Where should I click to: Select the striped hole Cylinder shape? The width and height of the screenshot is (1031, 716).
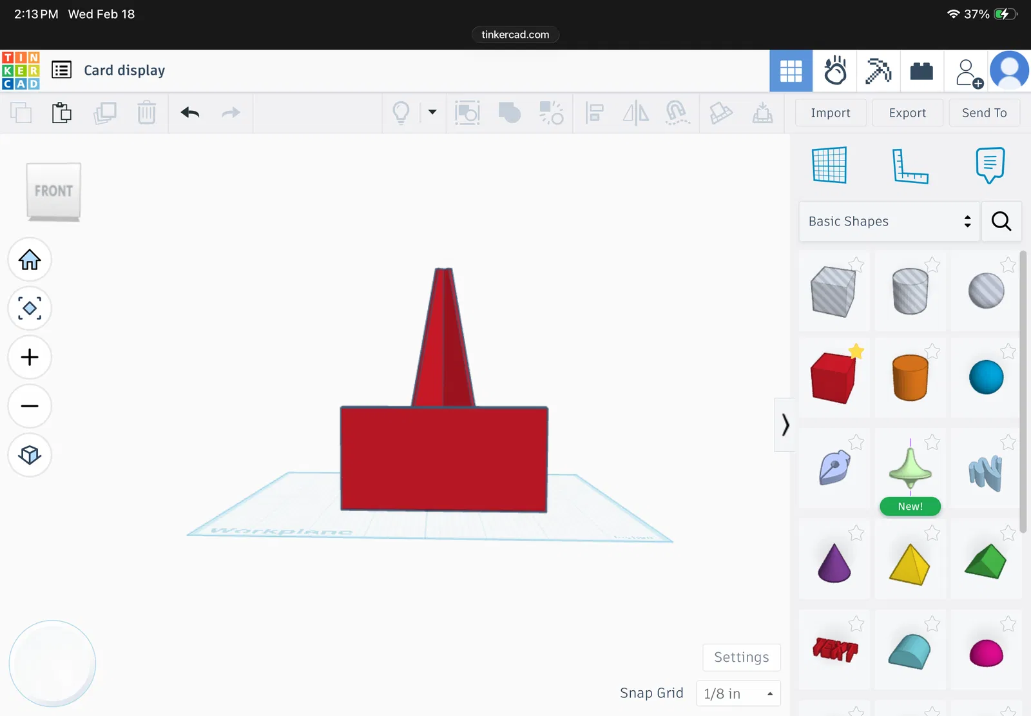click(910, 292)
